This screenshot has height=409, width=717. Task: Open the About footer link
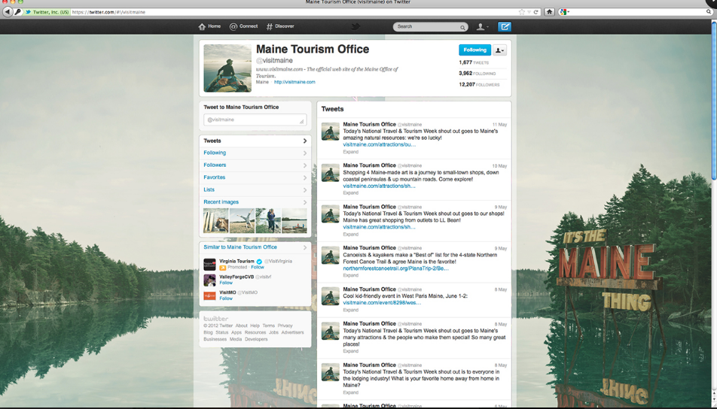(241, 326)
